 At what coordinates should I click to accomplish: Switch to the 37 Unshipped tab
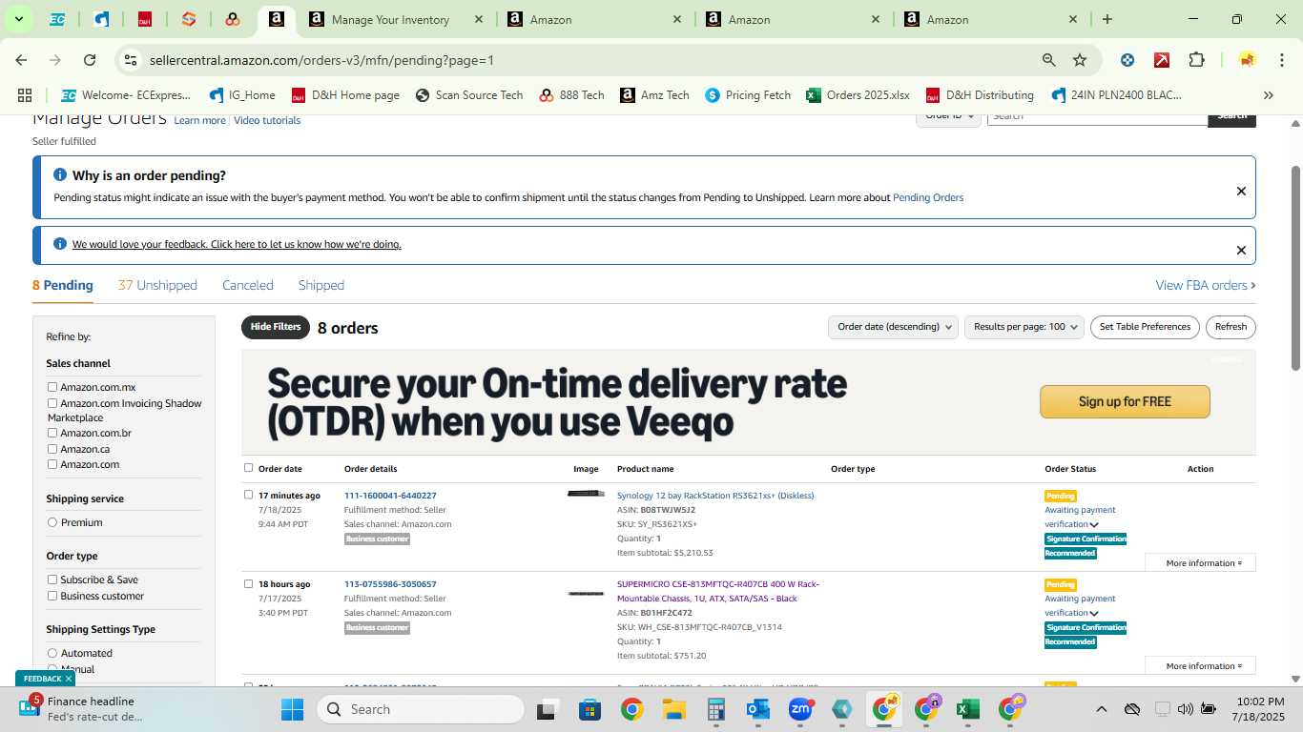[157, 285]
